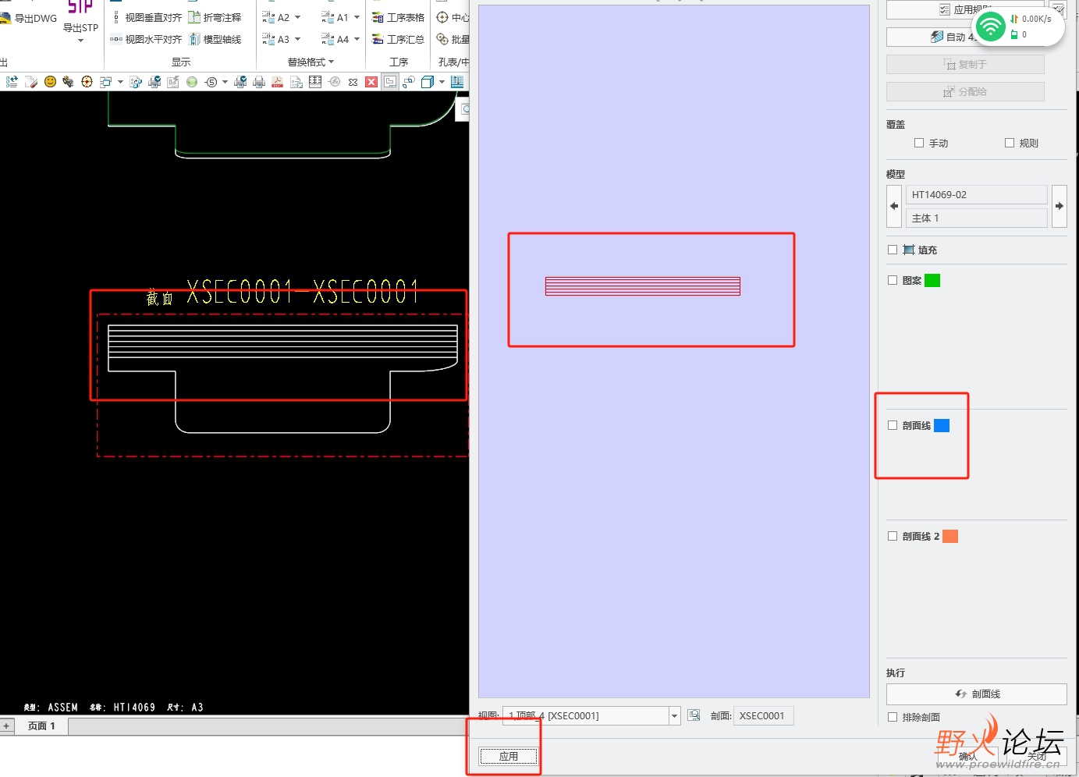Click the green WiFi network widget icon
1079x777 pixels.
990,25
